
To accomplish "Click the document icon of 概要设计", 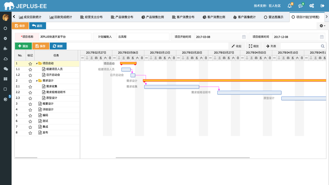I will [x=40, y=103].
